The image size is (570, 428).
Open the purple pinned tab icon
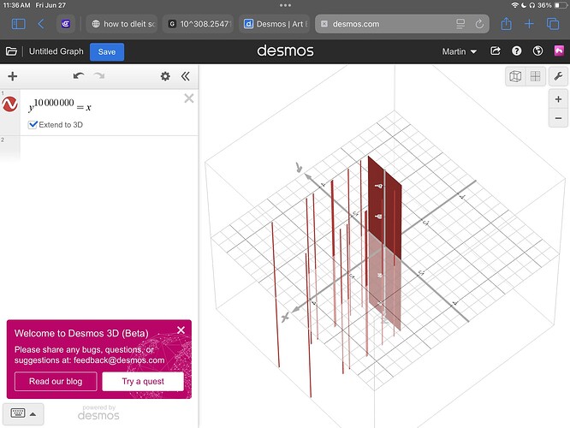click(x=65, y=24)
